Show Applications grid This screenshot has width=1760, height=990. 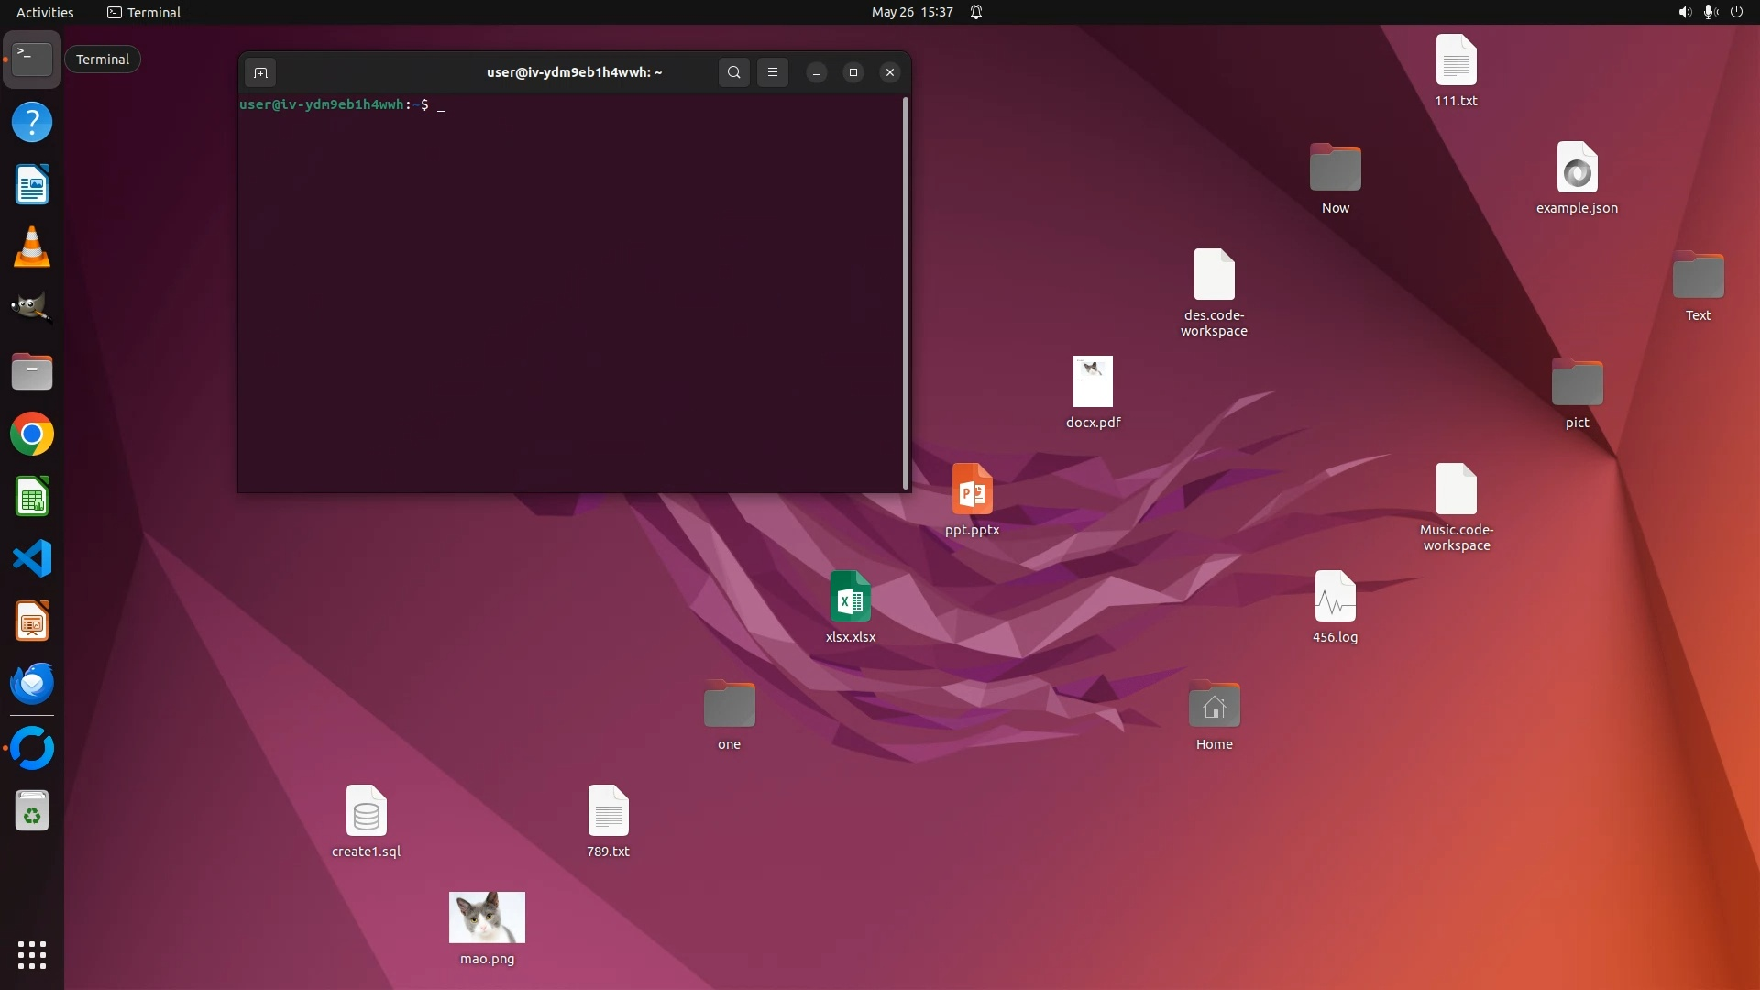[32, 955]
